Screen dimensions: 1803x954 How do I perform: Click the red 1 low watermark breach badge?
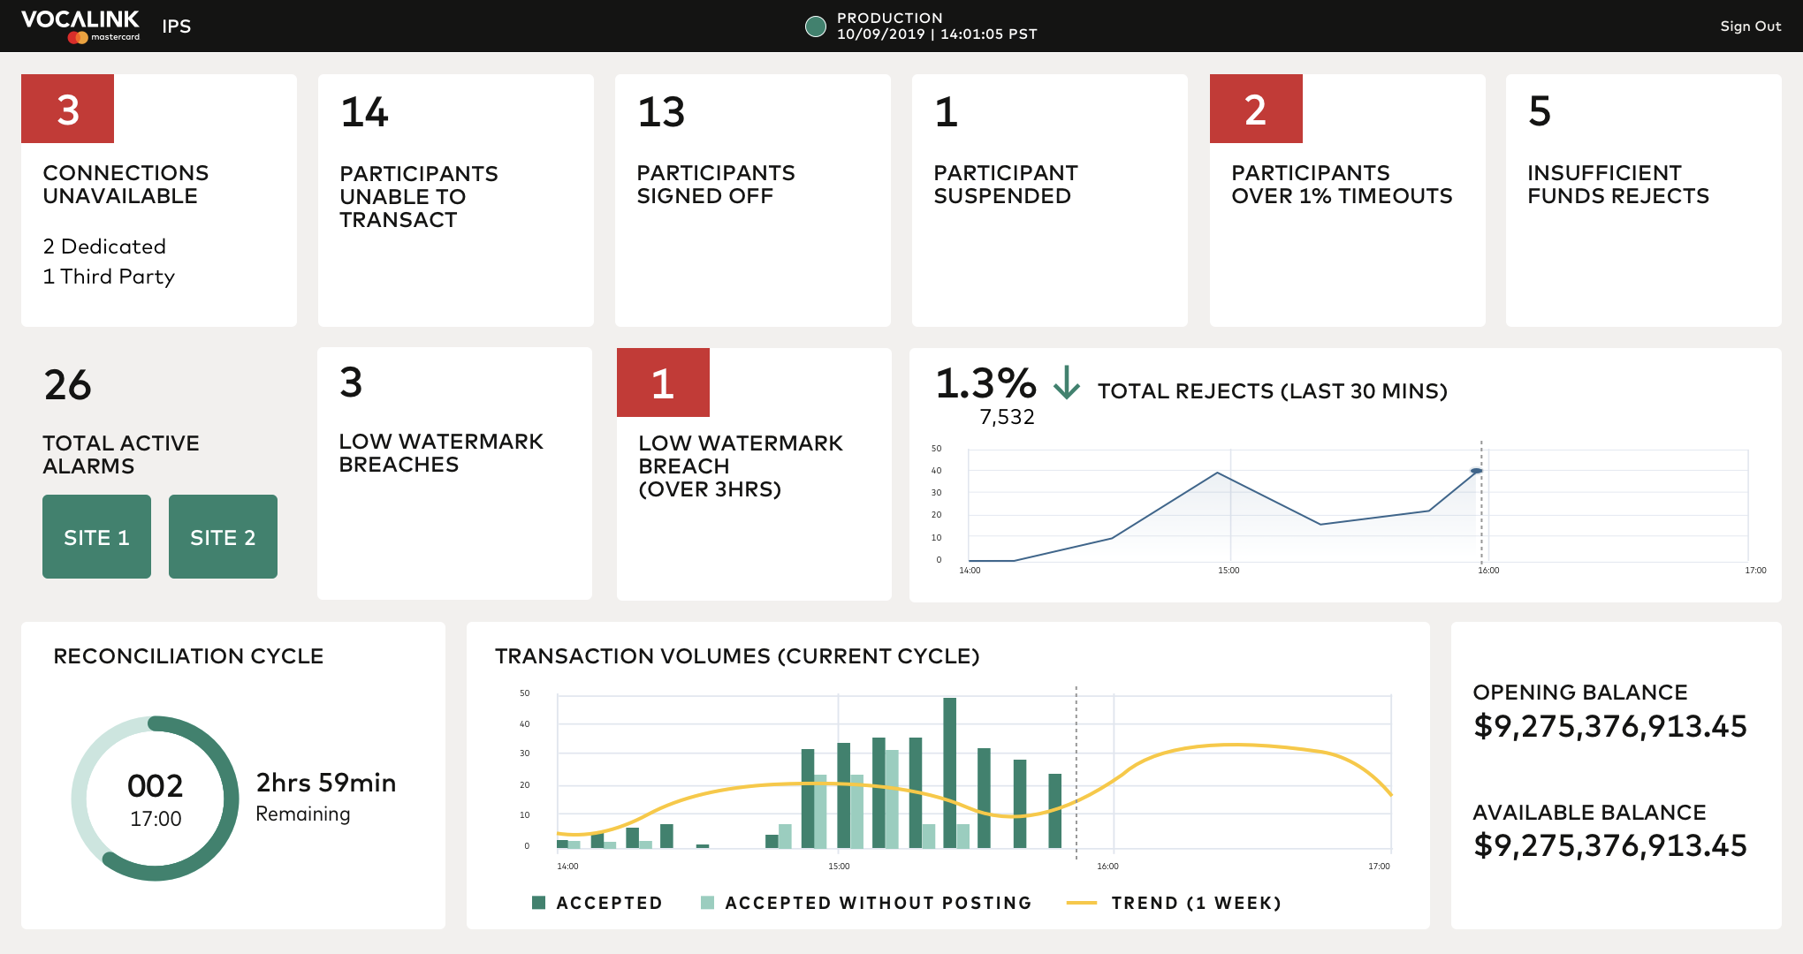point(663,382)
